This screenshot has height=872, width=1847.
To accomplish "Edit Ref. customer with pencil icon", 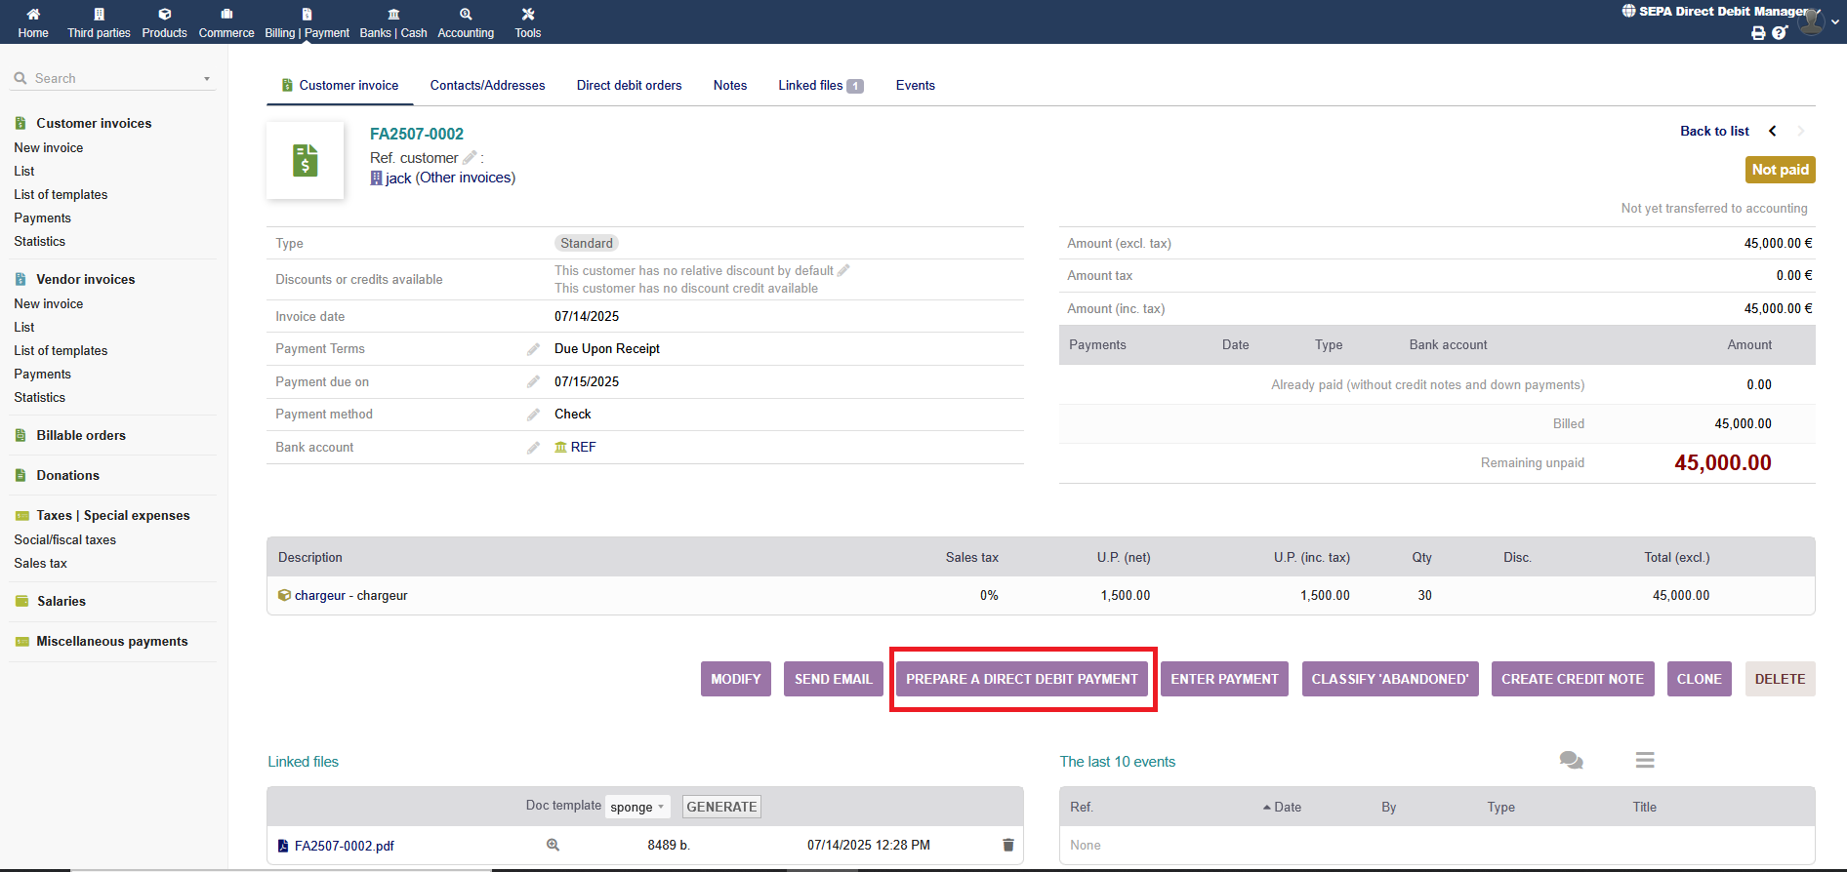I will 470,157.
